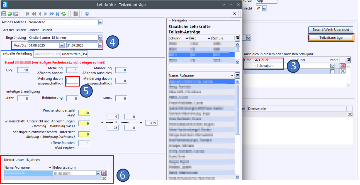360x185 pixels.
Task: Go to the next record arrow
Action: pos(45,14)
